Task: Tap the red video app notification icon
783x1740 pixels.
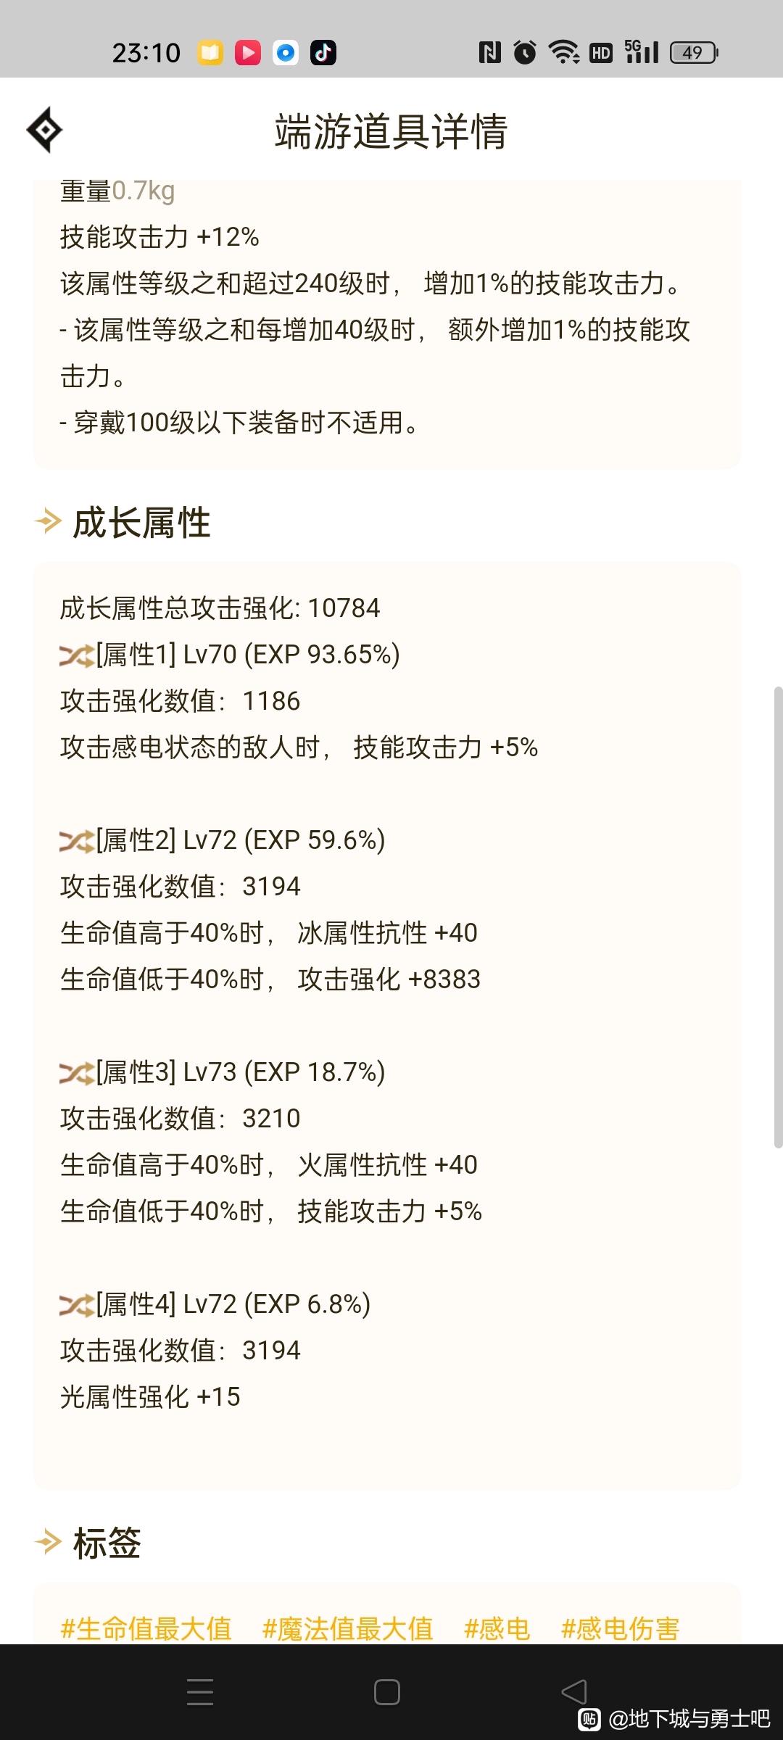Action: (x=248, y=52)
